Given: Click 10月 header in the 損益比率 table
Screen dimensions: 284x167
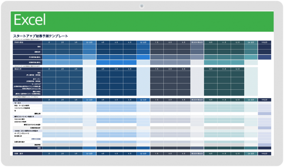Looking at the screenshot, I should click(211, 69).
